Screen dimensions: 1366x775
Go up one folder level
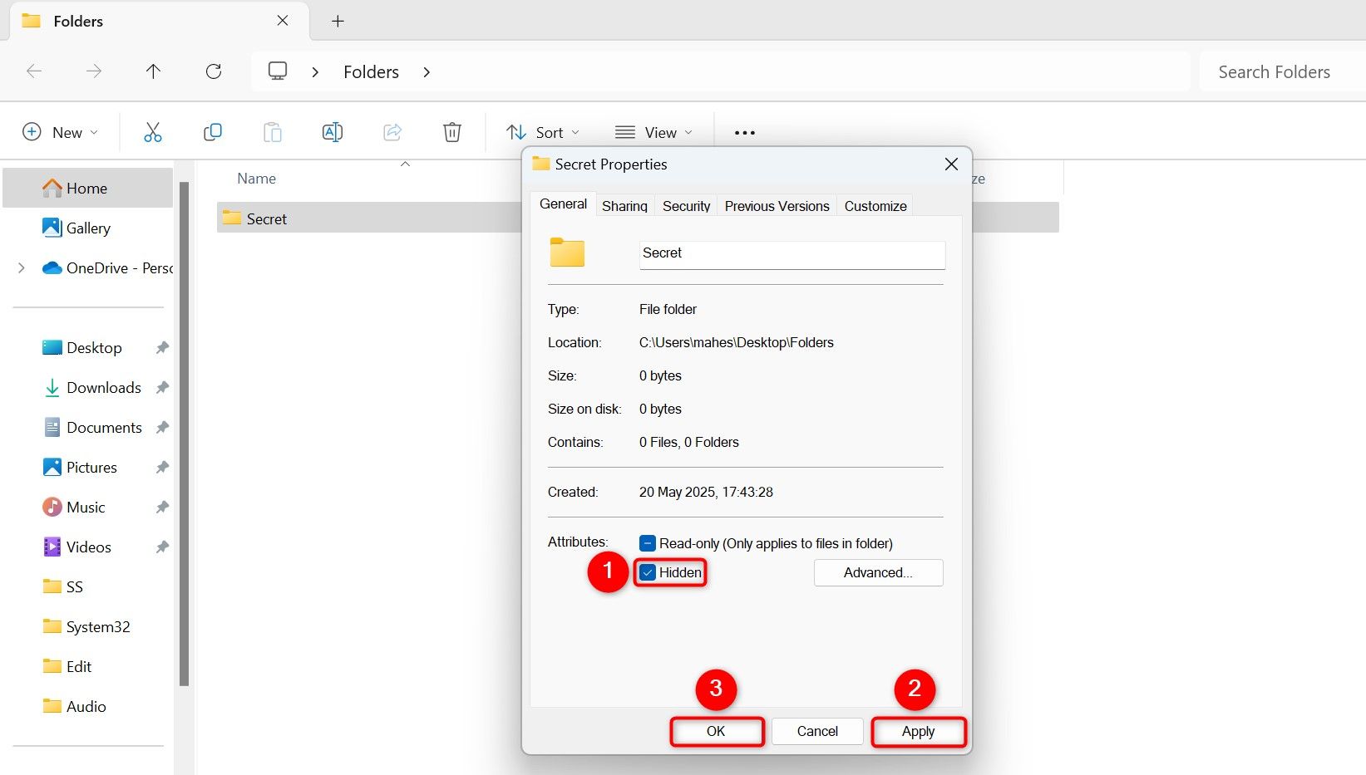click(153, 71)
